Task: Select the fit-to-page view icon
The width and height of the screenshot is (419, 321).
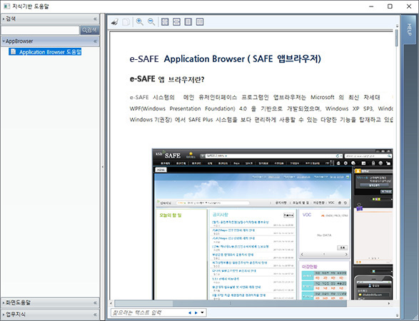Action: click(x=165, y=22)
